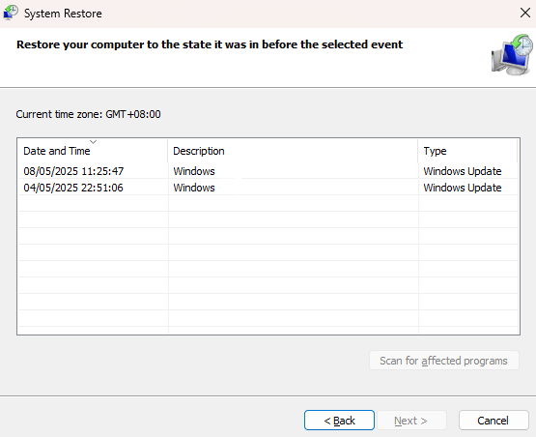Click the Description column header
536x437 pixels.
pyautogui.click(x=293, y=151)
